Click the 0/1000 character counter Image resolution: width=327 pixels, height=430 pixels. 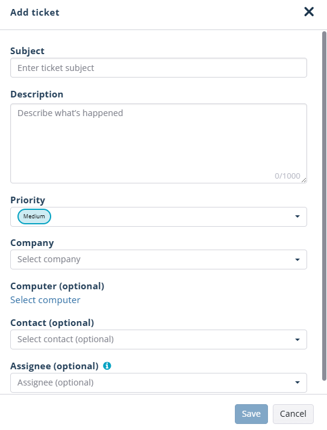287,176
